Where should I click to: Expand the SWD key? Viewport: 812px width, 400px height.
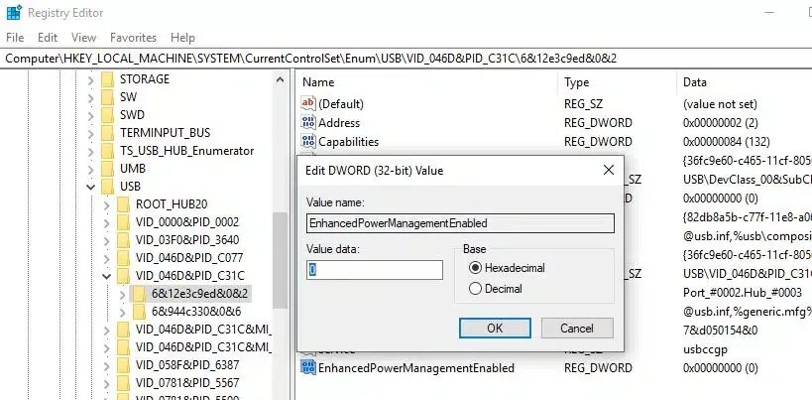tap(90, 115)
